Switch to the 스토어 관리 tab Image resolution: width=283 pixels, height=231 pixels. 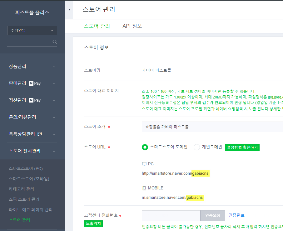[x=97, y=26]
